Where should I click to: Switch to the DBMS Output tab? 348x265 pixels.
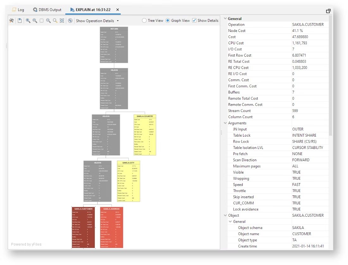point(47,9)
